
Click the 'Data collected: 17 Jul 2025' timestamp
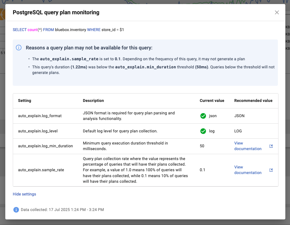[62, 210]
